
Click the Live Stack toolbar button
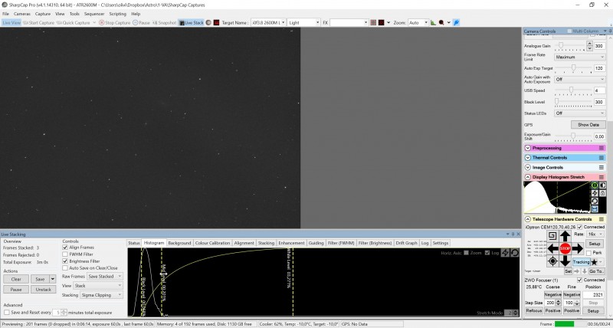(192, 23)
